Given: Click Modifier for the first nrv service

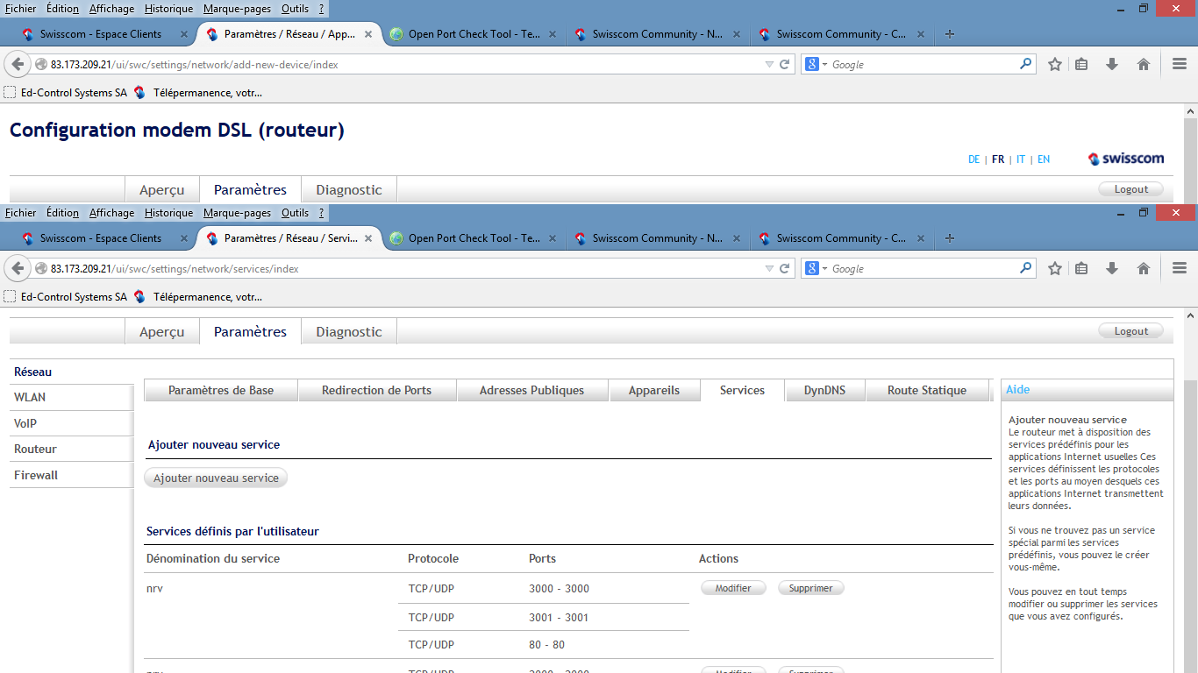Looking at the screenshot, I should pos(733,588).
